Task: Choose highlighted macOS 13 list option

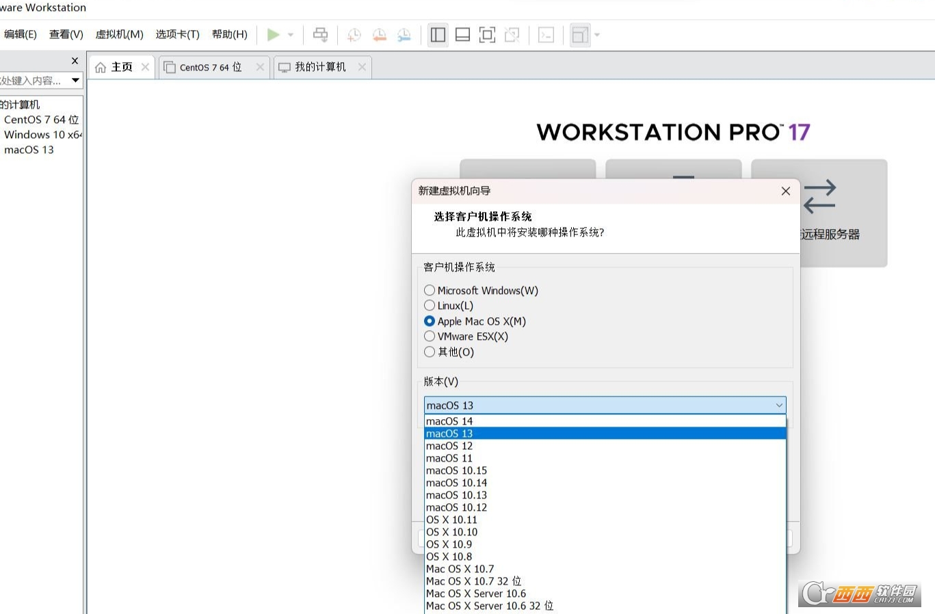Action: (605, 433)
